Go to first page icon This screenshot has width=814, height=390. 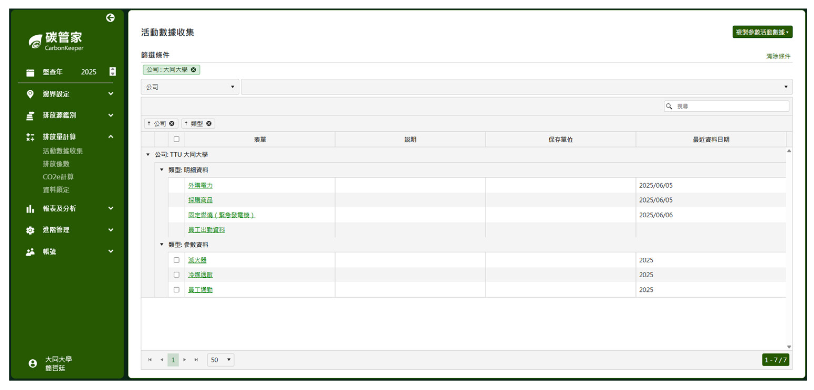click(150, 360)
